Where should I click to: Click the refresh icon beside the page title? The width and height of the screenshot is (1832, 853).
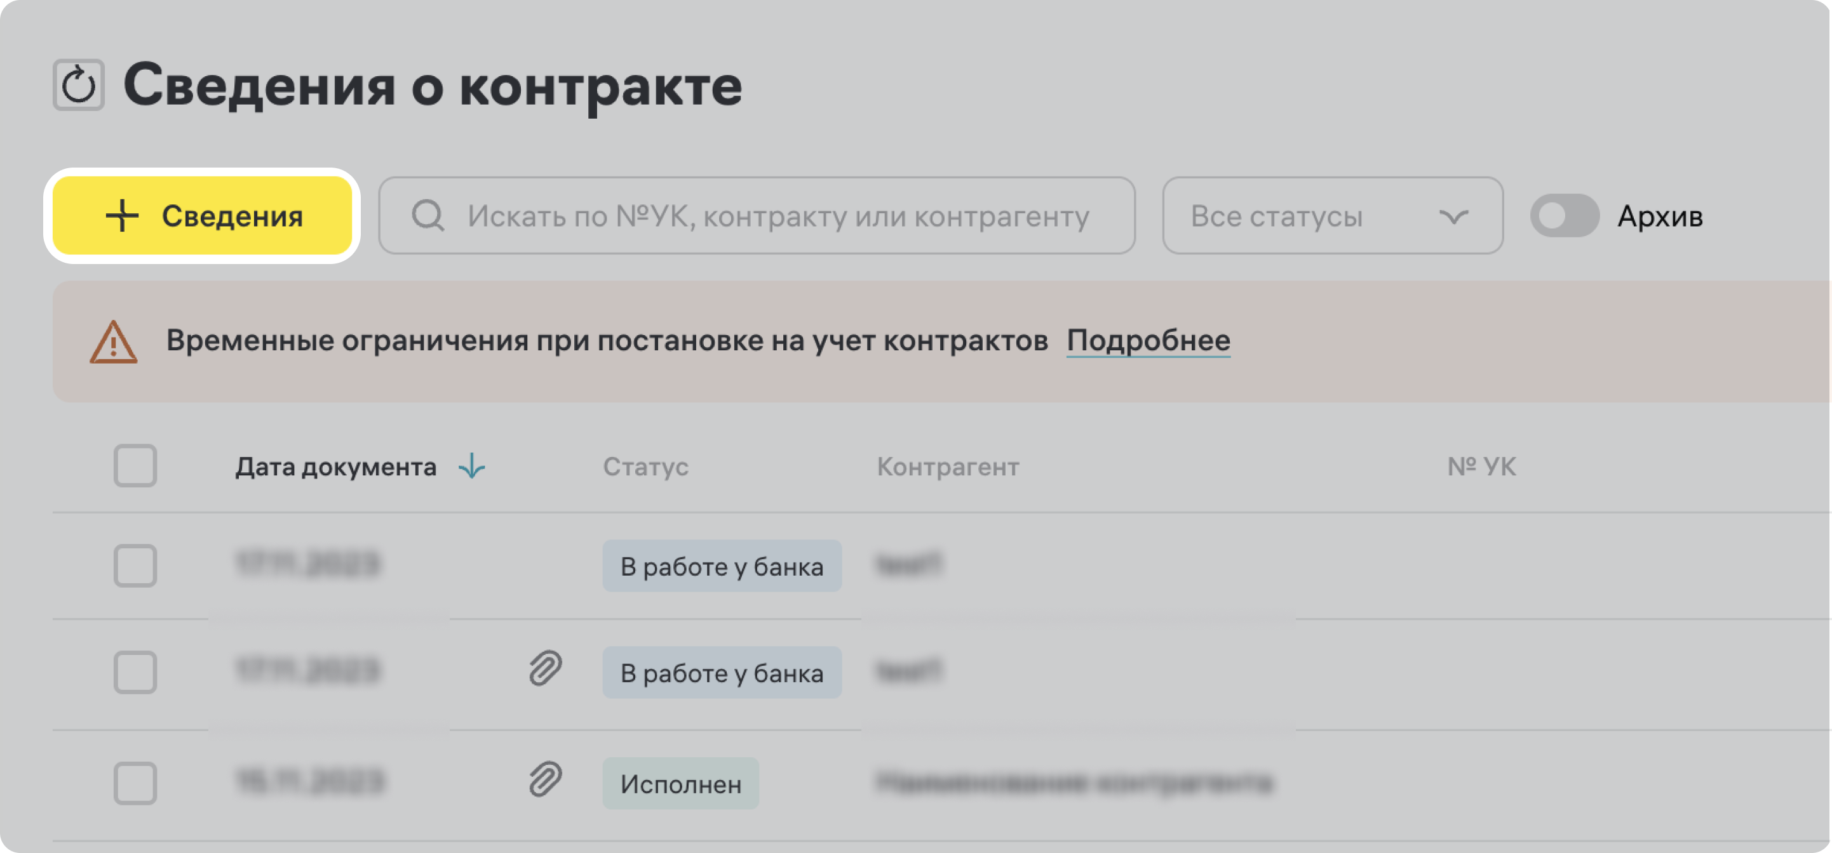(78, 85)
